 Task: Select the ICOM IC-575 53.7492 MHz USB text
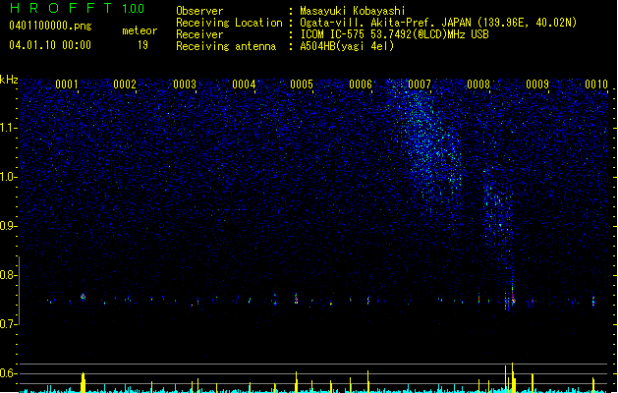tap(395, 34)
